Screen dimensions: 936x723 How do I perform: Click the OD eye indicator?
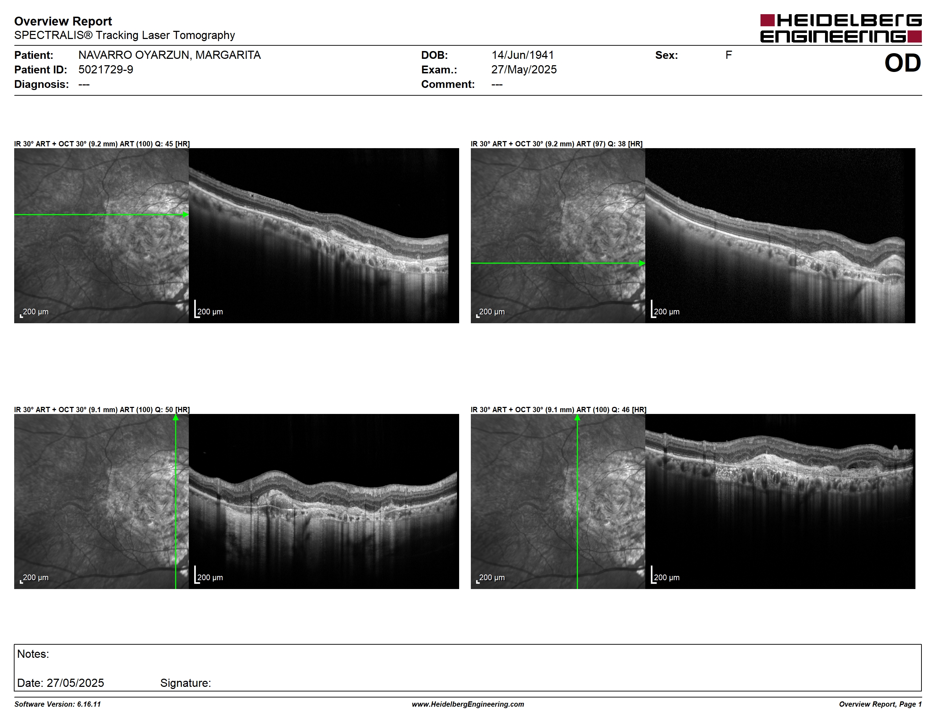click(903, 63)
